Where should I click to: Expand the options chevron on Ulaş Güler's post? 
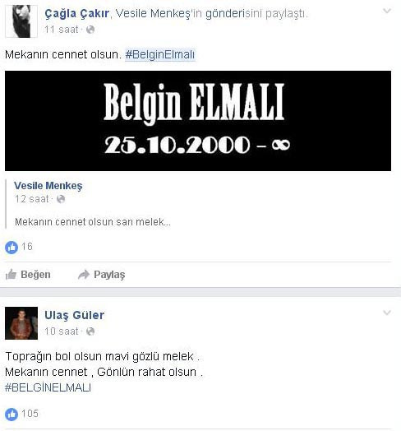coord(387,313)
